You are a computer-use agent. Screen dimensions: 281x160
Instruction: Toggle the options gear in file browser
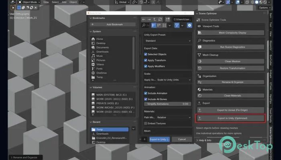[189, 25]
